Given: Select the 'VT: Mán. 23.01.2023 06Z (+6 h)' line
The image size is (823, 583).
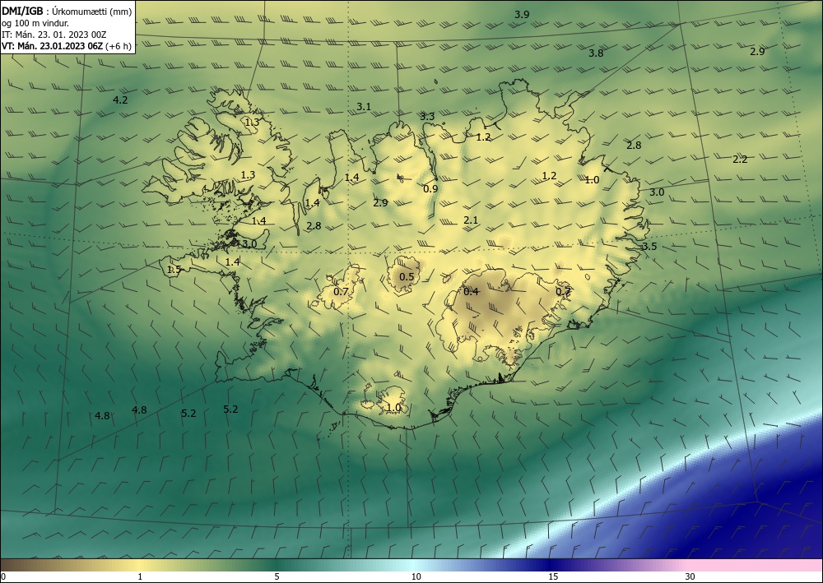Looking at the screenshot, I should tap(67, 46).
